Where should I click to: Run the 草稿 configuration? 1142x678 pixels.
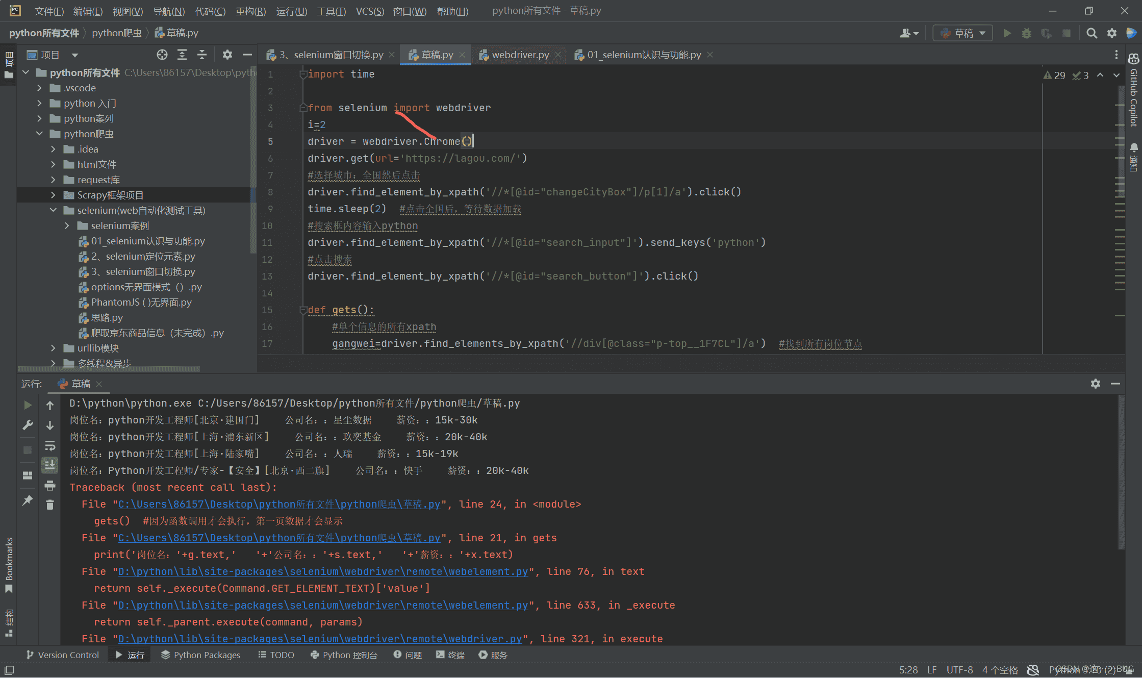[x=1007, y=33]
